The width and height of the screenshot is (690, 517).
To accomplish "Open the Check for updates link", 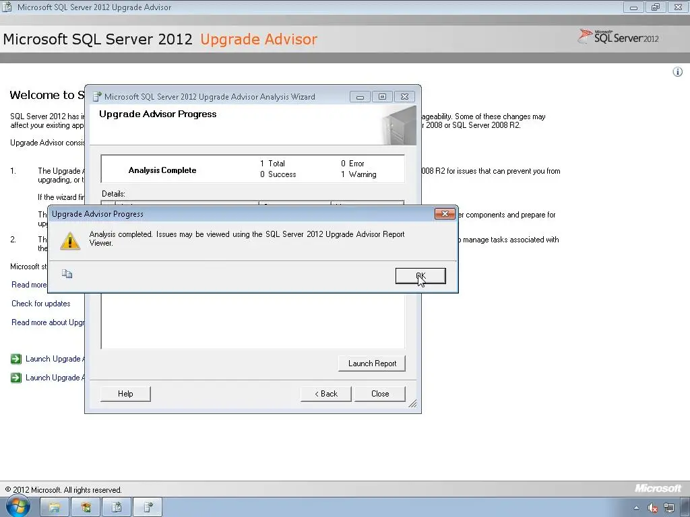I will click(x=41, y=304).
